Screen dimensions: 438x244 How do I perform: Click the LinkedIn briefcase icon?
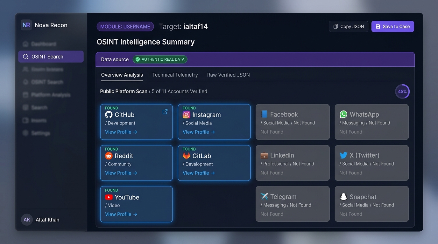click(264, 155)
